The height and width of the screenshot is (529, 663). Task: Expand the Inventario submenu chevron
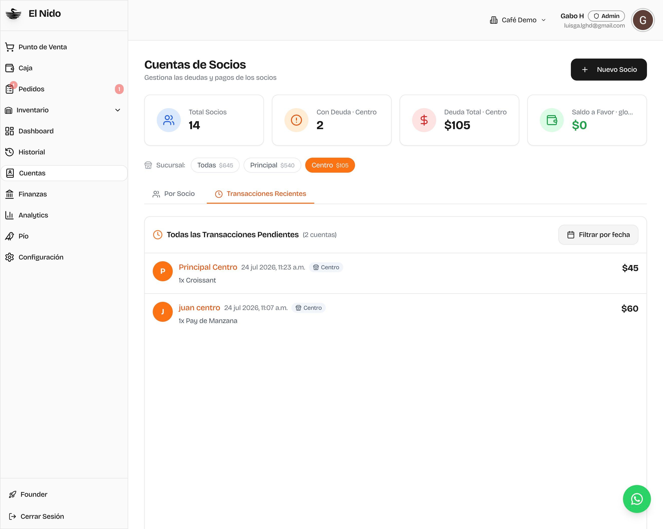click(117, 110)
